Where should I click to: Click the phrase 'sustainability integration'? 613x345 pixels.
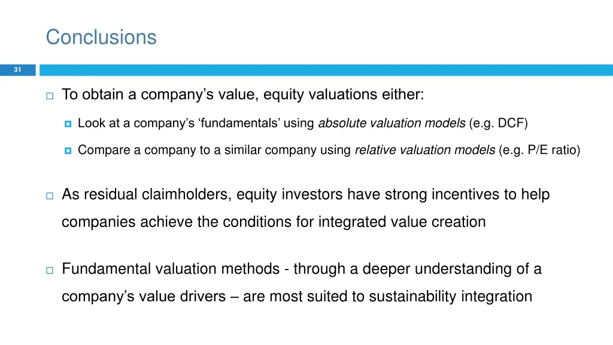pos(450,296)
